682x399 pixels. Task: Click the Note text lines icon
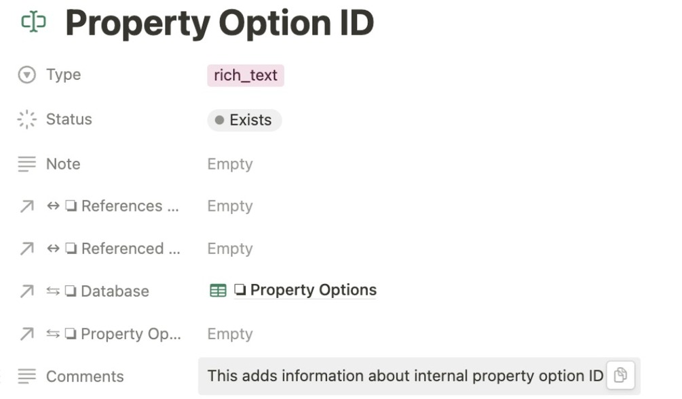(x=26, y=164)
